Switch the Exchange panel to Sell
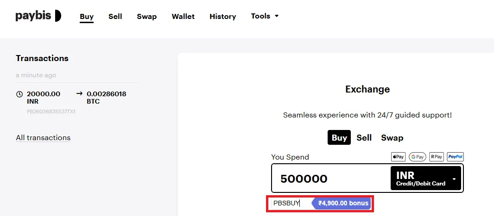This screenshot has width=494, height=216. [x=364, y=137]
